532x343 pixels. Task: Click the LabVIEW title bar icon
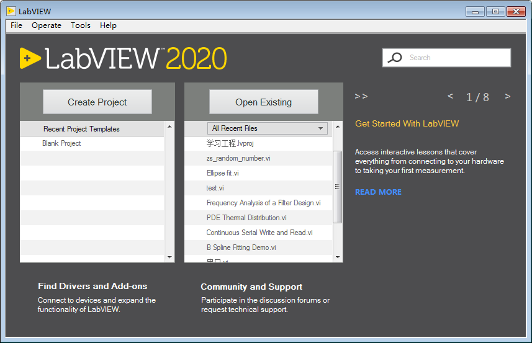11,11
